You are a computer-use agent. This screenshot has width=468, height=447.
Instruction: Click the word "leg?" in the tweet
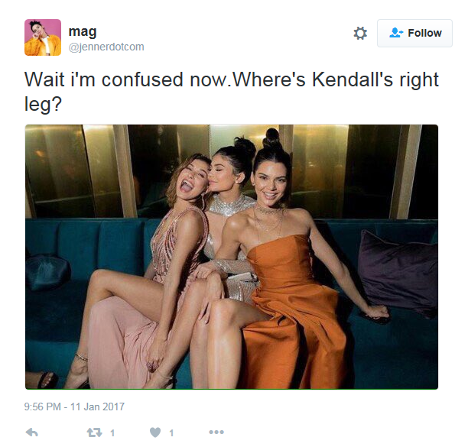tap(43, 105)
